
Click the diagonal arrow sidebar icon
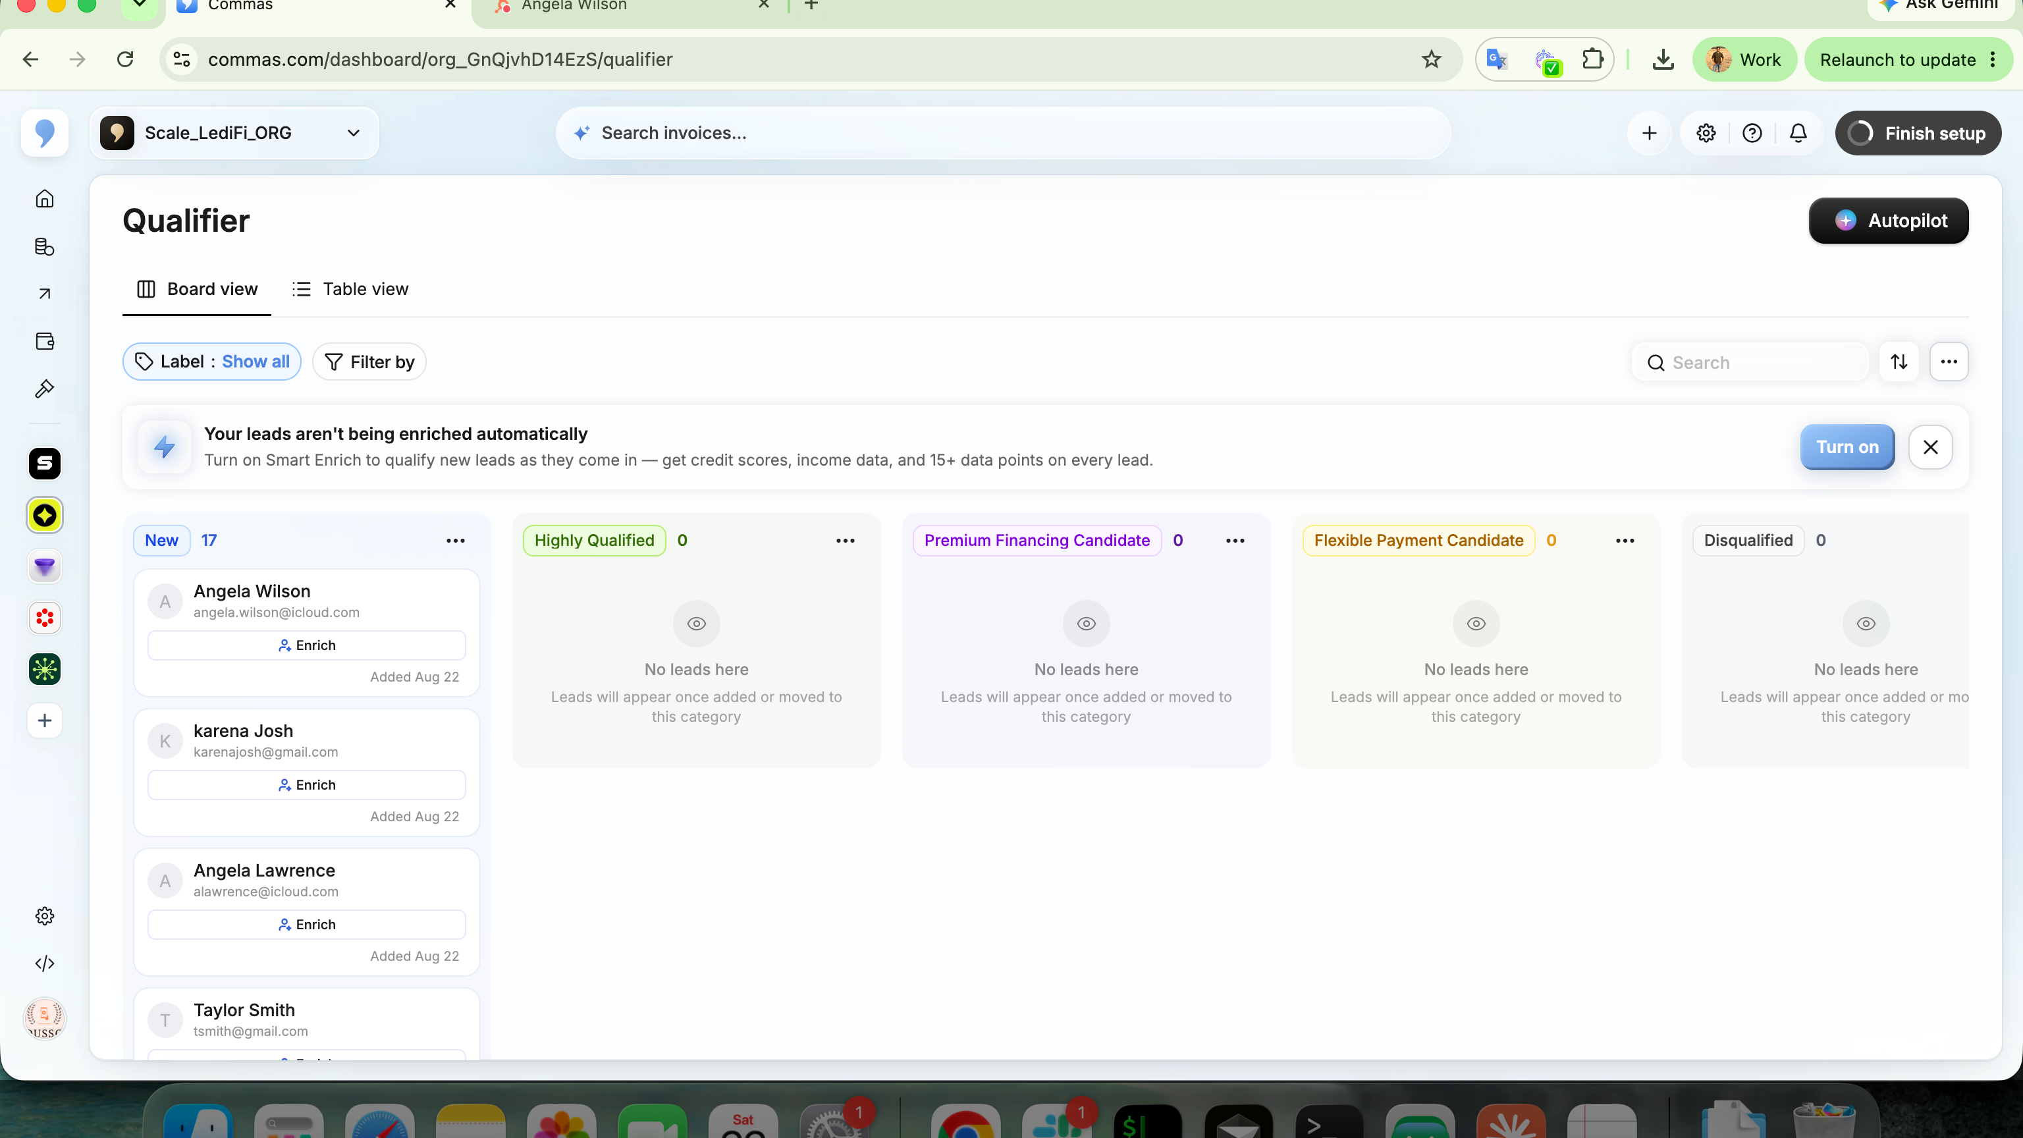point(45,294)
